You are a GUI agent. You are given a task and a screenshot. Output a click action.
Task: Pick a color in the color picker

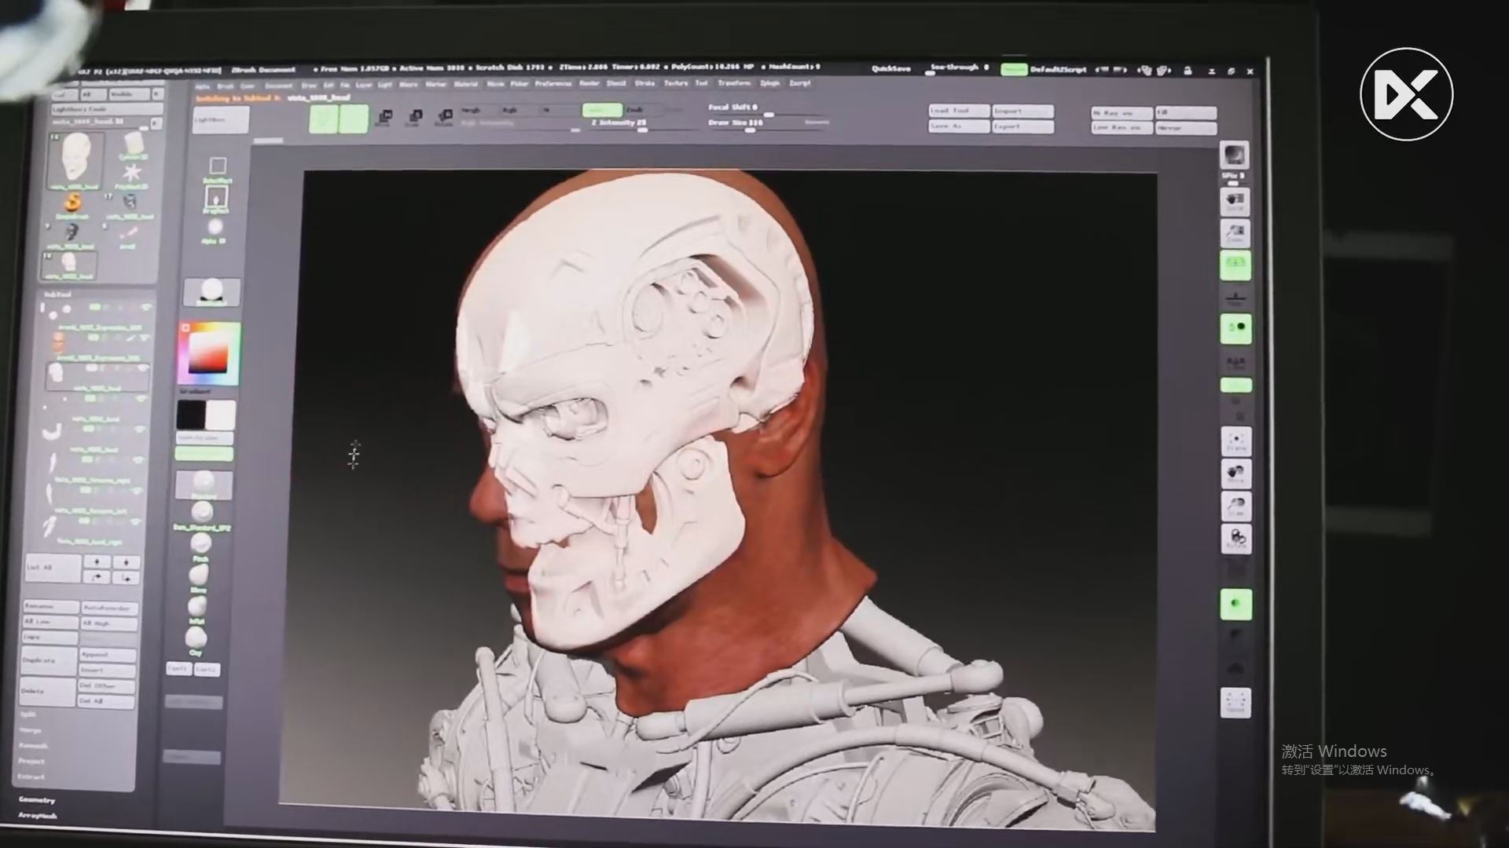pyautogui.click(x=208, y=353)
